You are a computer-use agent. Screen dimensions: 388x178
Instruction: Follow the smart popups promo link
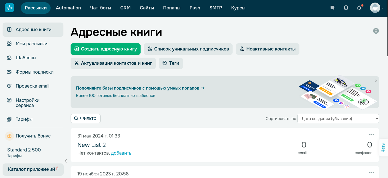coord(140,88)
